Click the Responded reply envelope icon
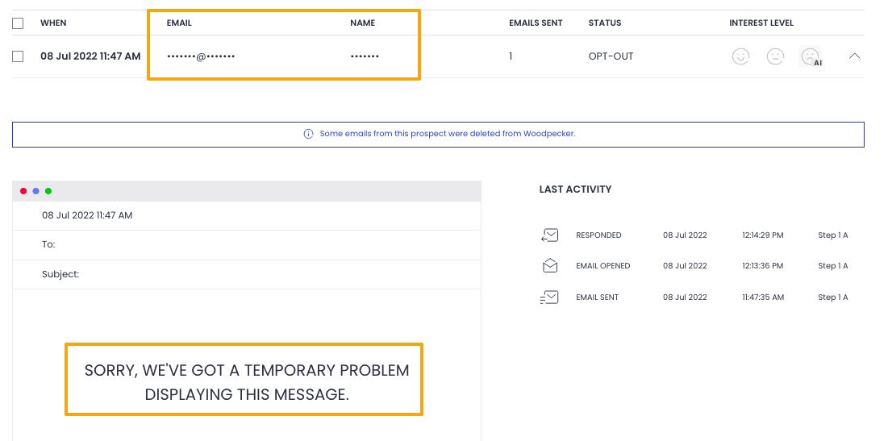The width and height of the screenshot is (888, 441). point(549,235)
